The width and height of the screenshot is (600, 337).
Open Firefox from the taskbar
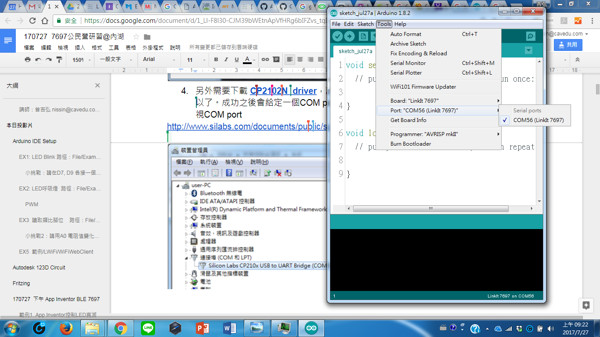66,328
